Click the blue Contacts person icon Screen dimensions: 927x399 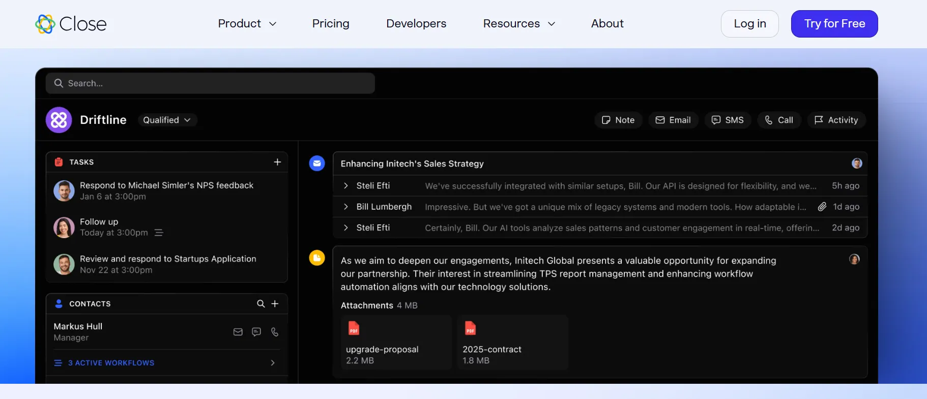[59, 304]
